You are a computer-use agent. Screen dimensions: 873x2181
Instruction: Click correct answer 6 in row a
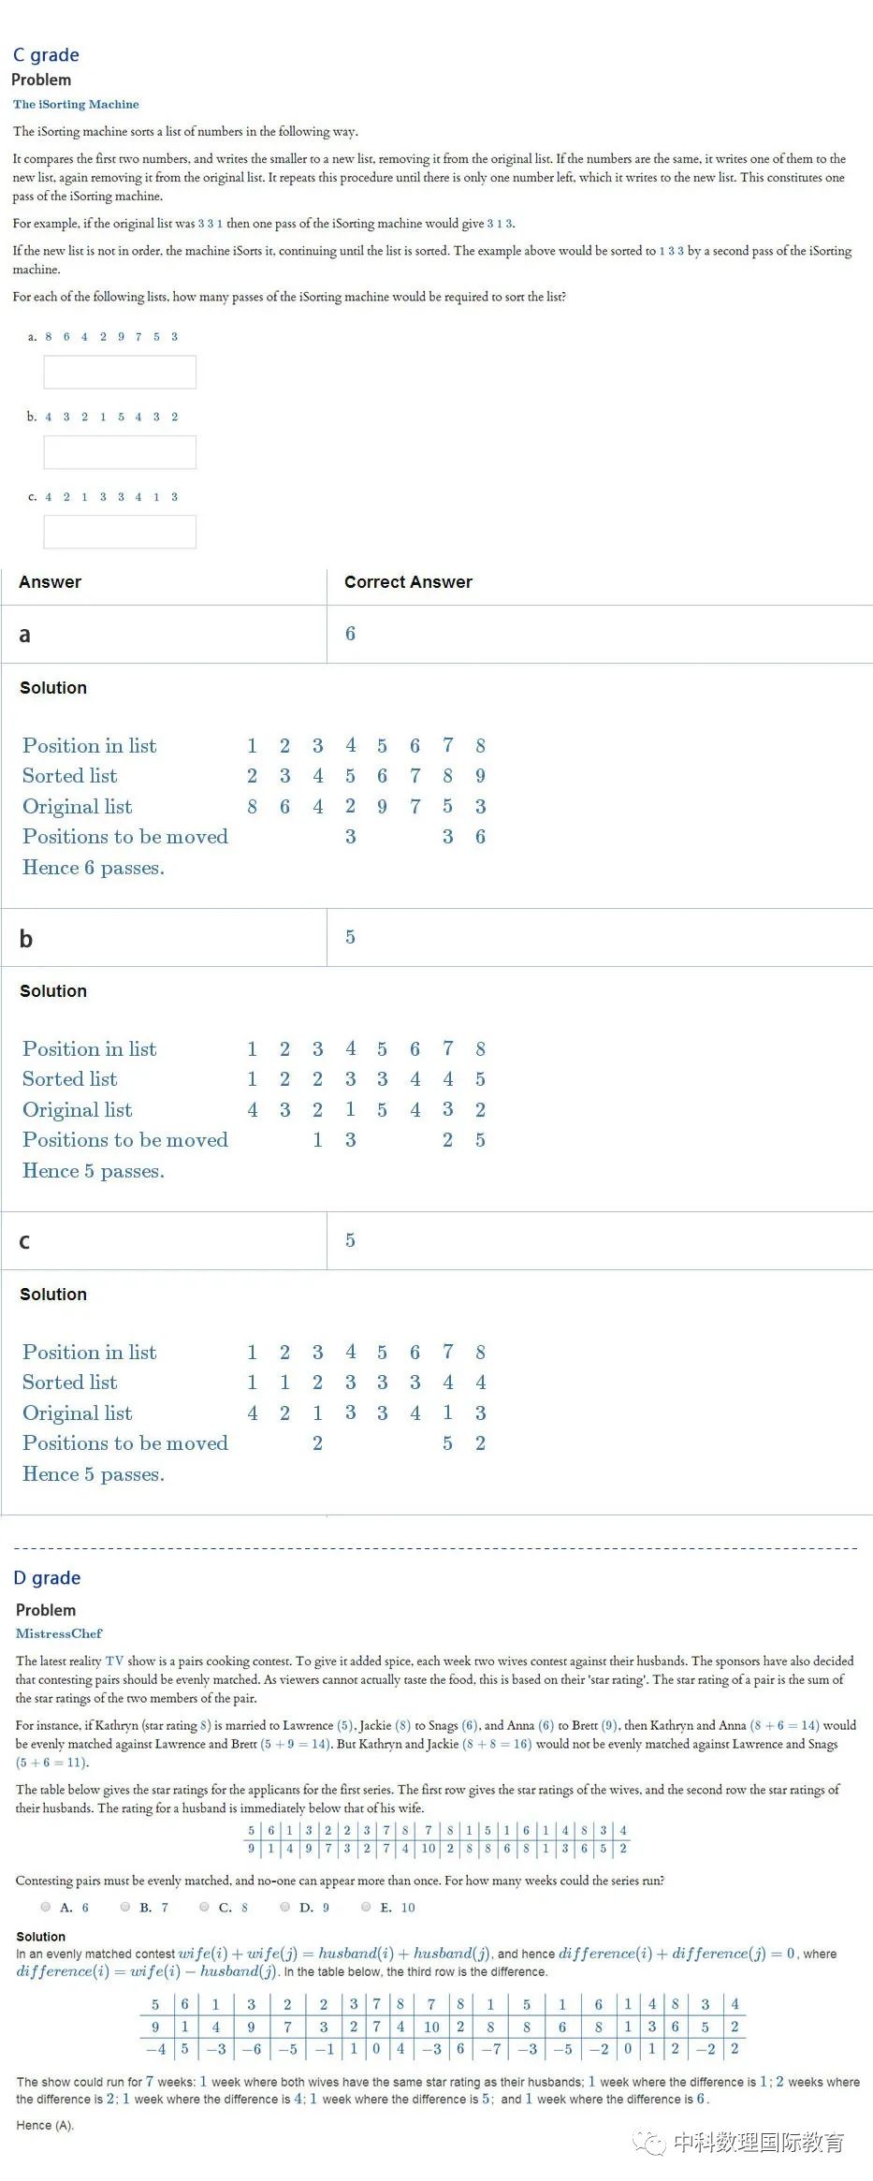click(350, 634)
